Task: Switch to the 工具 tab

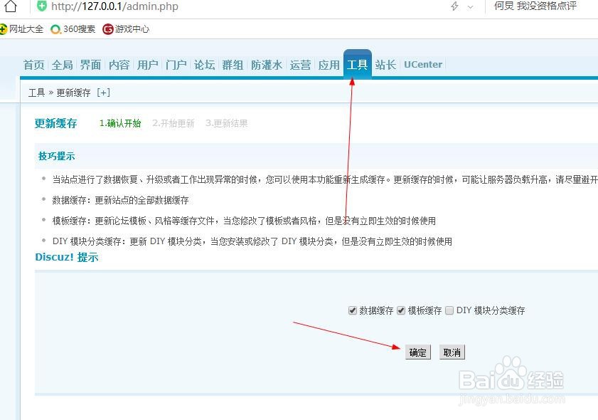Action: (x=358, y=64)
